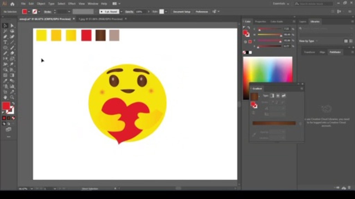Select the Rotate/Reflect tool
Screen dimensions: 355x199
pos(5,59)
